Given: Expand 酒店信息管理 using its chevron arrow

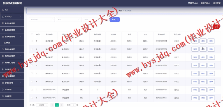Looking at the screenshot, I should [21, 56].
